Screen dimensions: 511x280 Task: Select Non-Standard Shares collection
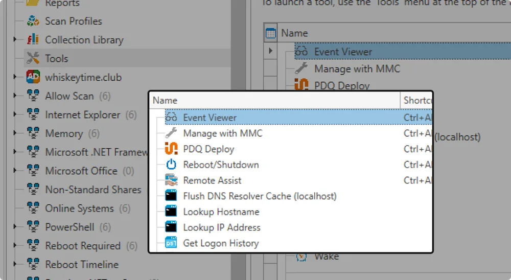pos(93,190)
